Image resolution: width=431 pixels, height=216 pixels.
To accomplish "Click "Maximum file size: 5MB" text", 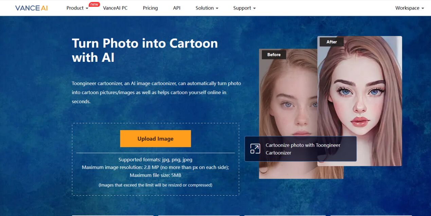I will click(x=156, y=176).
